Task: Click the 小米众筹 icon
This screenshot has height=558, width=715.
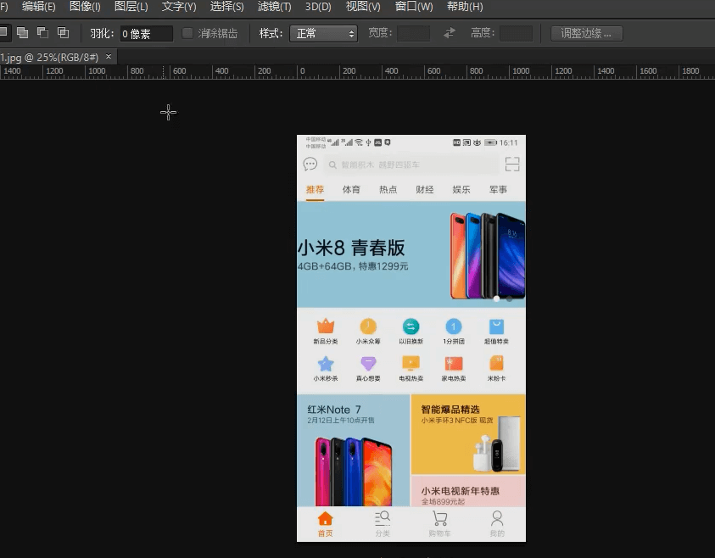Action: pos(368,326)
